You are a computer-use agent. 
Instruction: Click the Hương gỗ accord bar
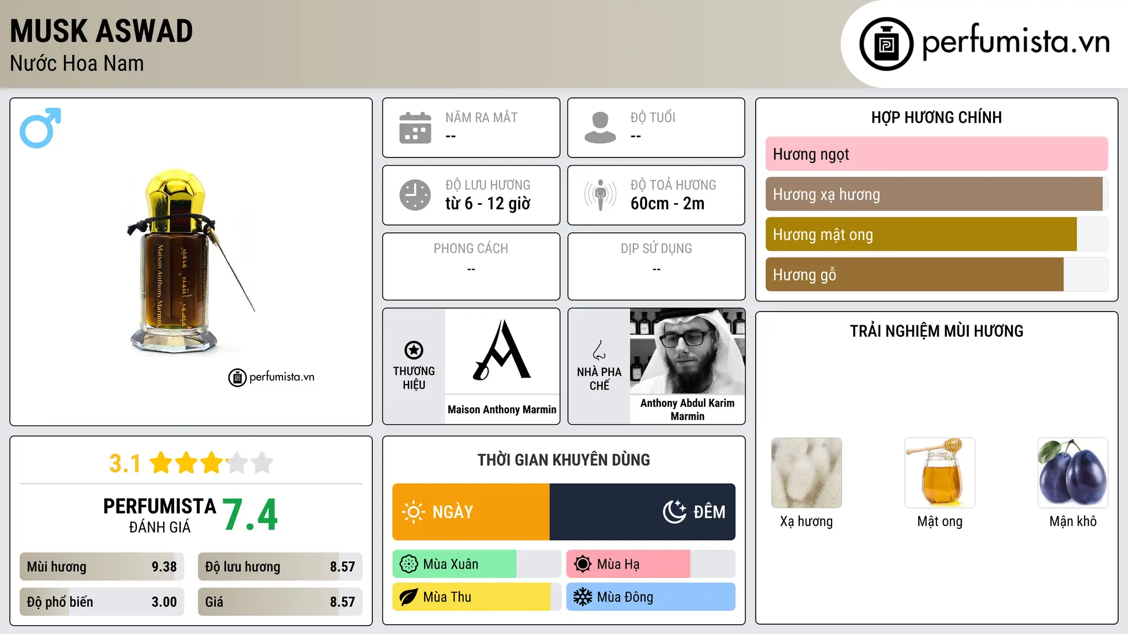937,275
